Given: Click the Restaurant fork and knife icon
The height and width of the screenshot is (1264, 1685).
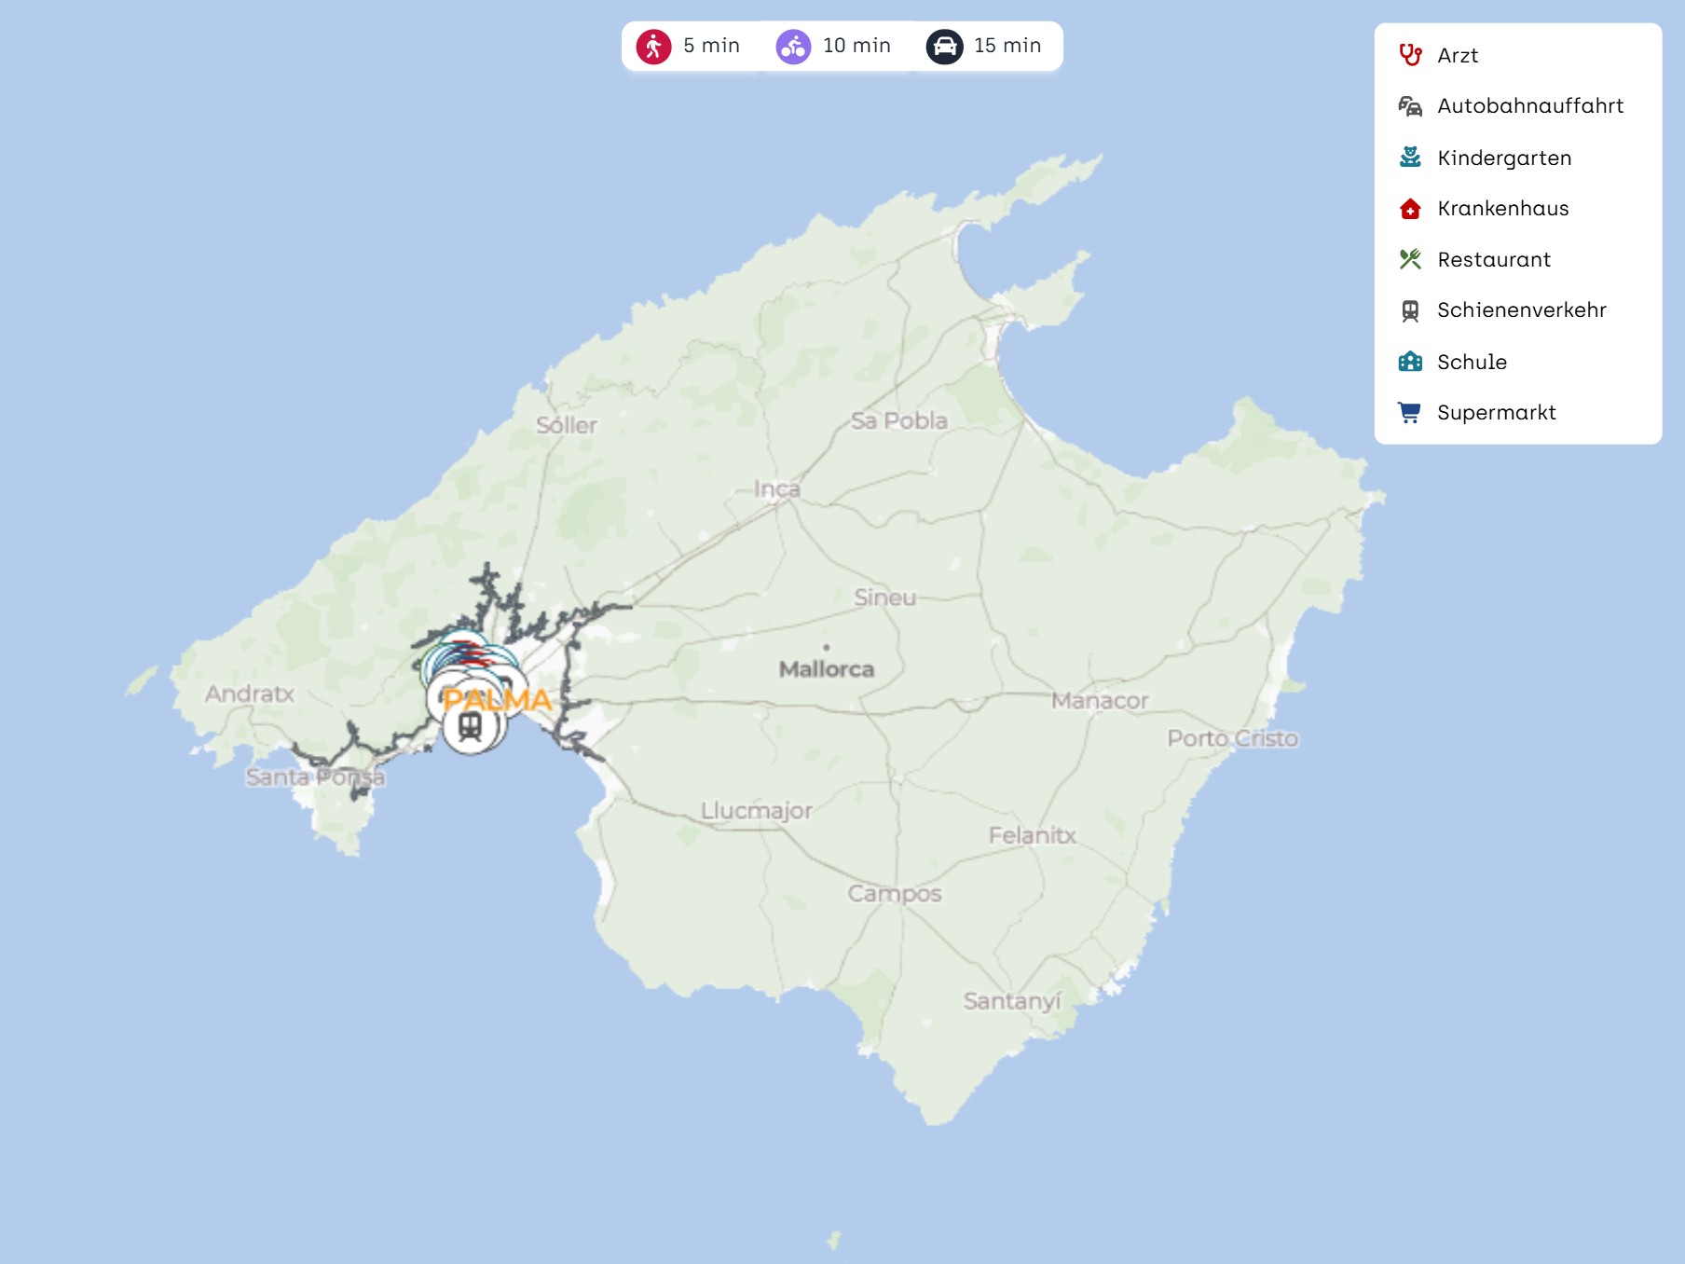Looking at the screenshot, I should [1410, 259].
